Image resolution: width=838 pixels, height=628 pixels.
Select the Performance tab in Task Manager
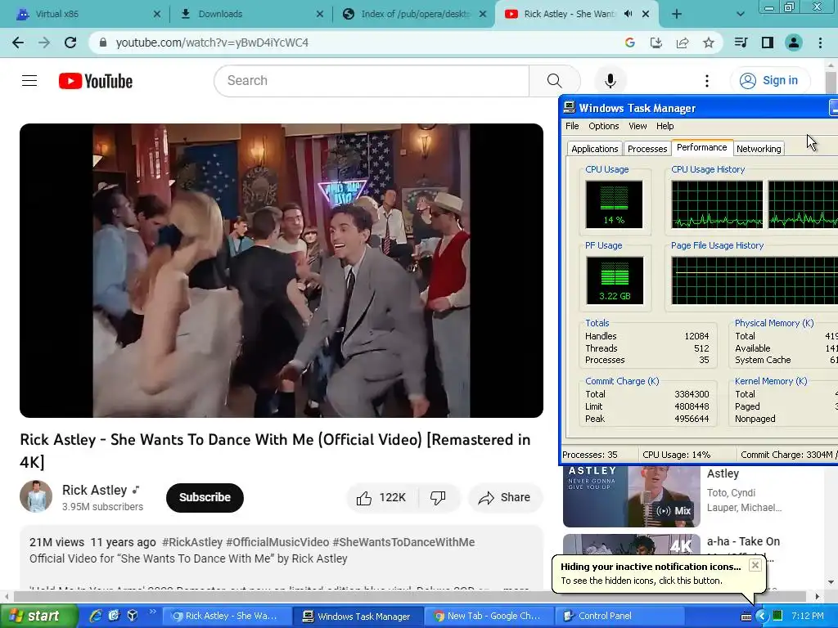click(x=701, y=147)
